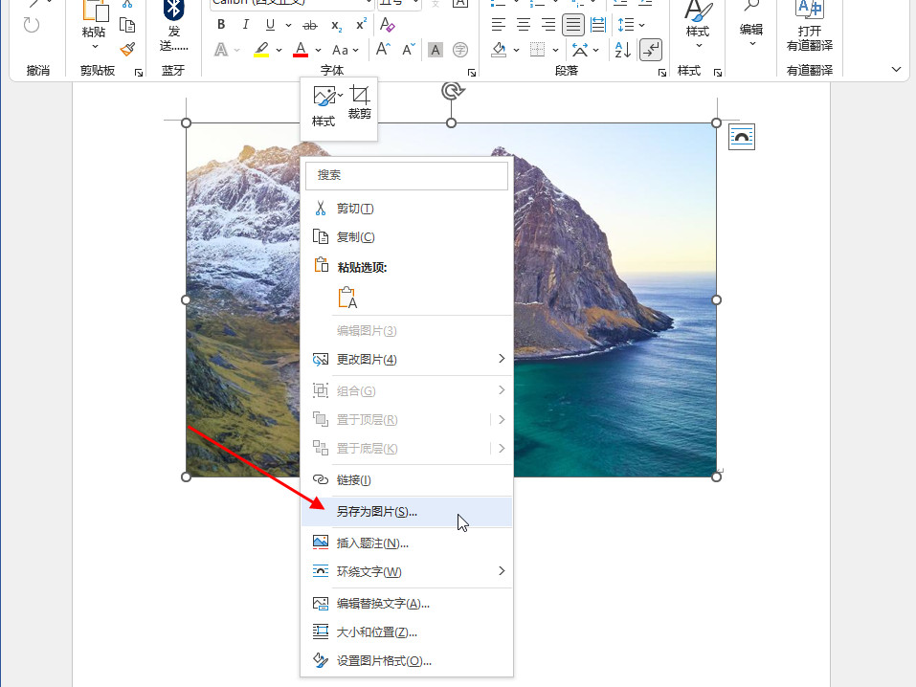Open the underline style dropdown arrow
The height and width of the screenshot is (687, 916).
point(288,25)
